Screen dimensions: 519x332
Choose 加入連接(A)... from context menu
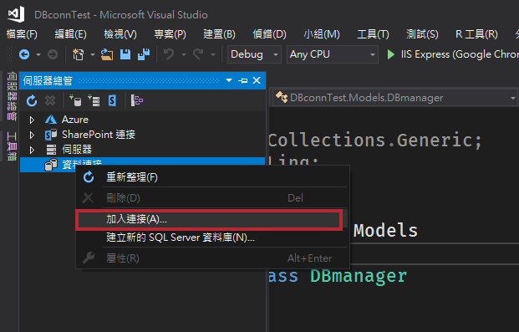pos(212,219)
